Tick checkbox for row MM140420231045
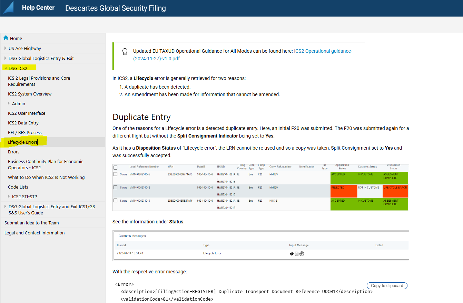 tap(116, 174)
